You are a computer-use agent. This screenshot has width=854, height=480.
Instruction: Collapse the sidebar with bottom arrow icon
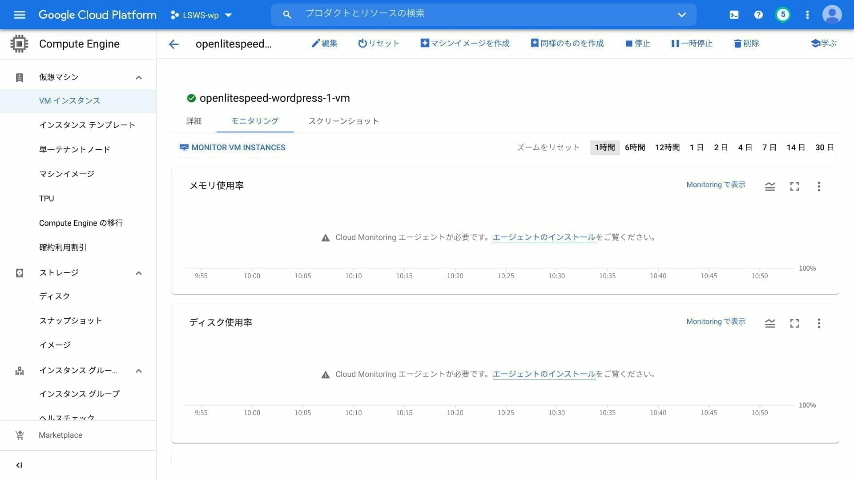[x=19, y=465]
